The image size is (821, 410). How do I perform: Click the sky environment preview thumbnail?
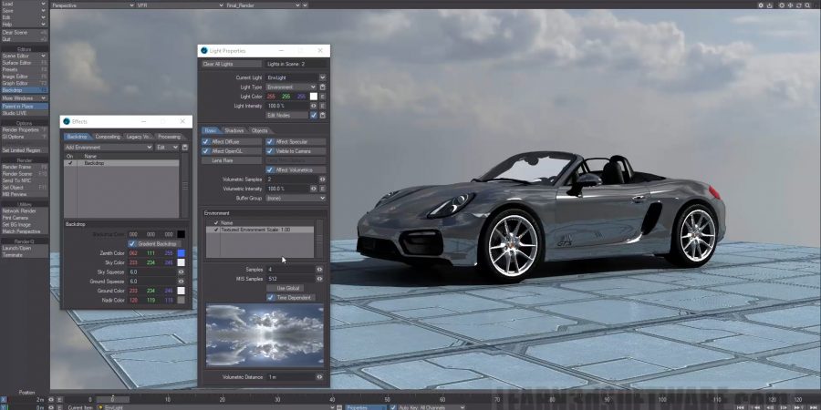coord(265,336)
